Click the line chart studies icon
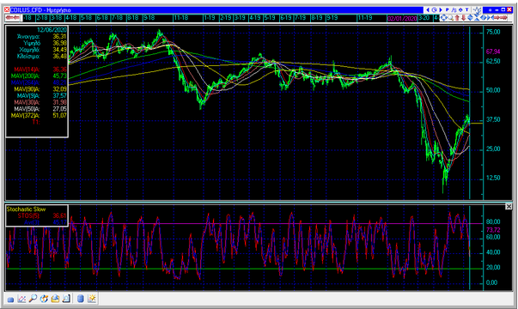The width and height of the screenshot is (518, 309). pyautogui.click(x=21, y=299)
